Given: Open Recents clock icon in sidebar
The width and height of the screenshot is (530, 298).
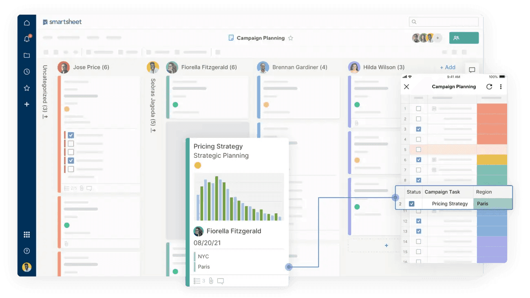Looking at the screenshot, I should coord(27,72).
